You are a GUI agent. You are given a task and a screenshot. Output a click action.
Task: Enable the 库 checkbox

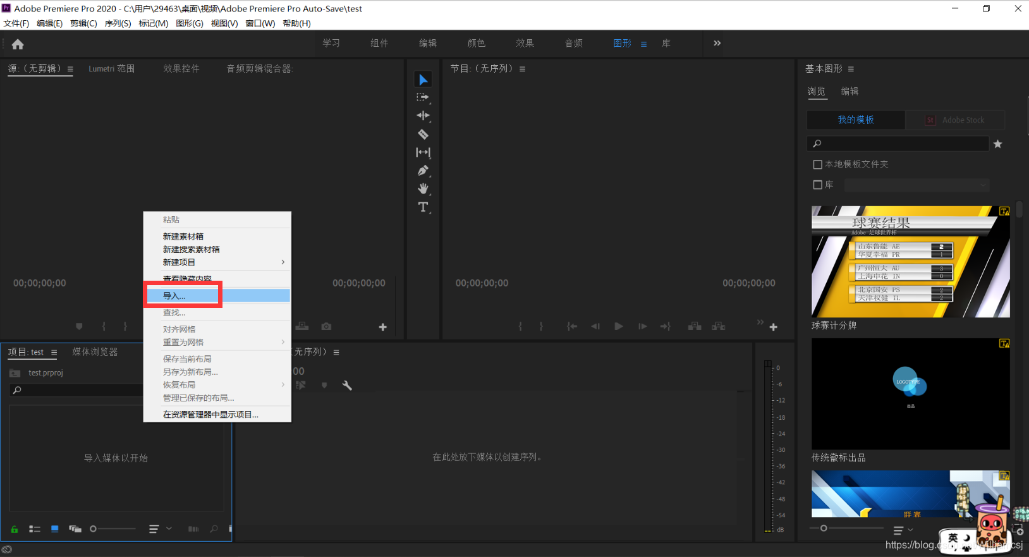pyautogui.click(x=817, y=185)
